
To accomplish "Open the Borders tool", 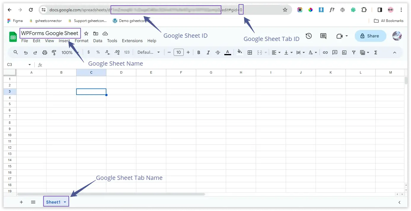I will (250, 53).
